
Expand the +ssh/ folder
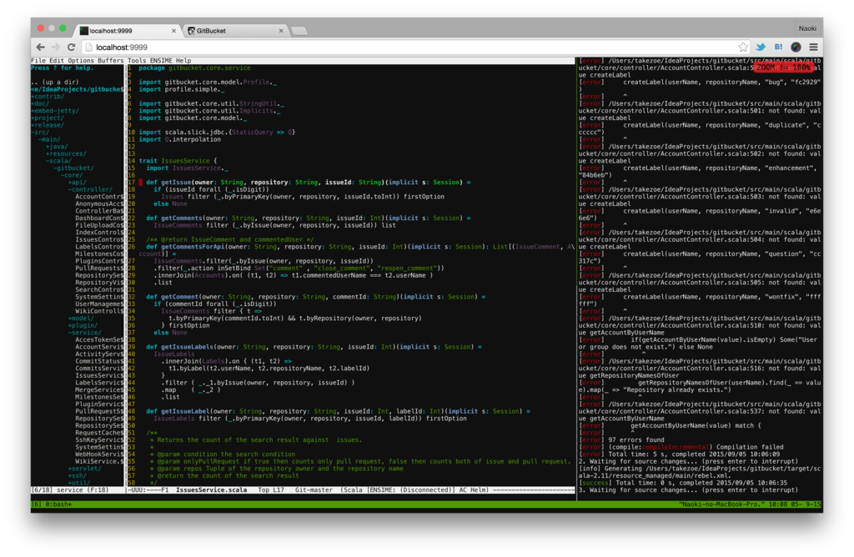click(x=77, y=475)
